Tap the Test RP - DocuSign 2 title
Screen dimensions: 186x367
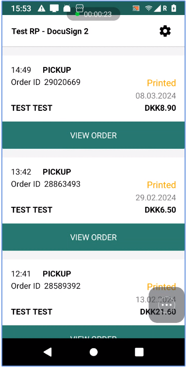(x=50, y=31)
